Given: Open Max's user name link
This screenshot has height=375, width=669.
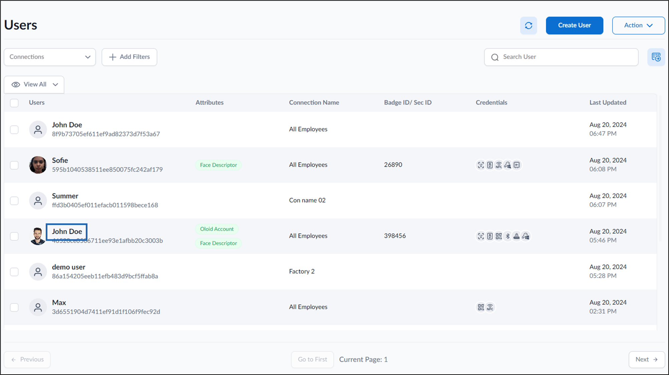Looking at the screenshot, I should click(59, 303).
